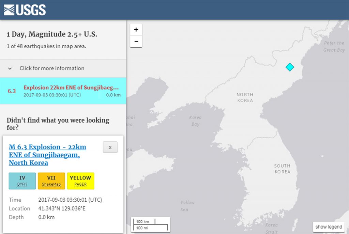Open the IV DYFI? intensity badge
This screenshot has height=234, width=349.
22,181
